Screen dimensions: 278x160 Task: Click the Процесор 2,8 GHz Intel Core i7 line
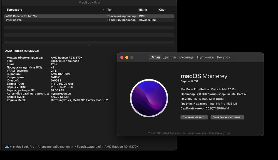(x=214, y=94)
